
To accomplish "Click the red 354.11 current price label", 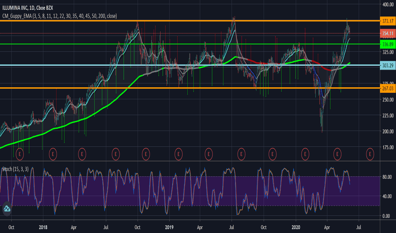I will (388, 33).
